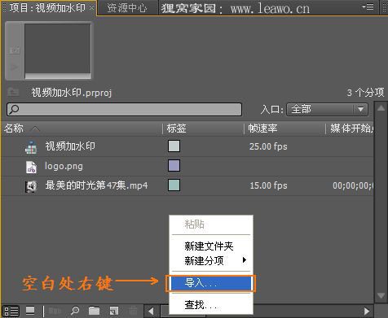Sort by the 名称 column header

pos(14,129)
